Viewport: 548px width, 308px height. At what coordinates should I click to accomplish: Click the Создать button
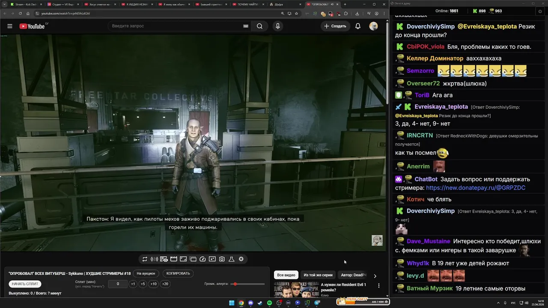pyautogui.click(x=335, y=26)
